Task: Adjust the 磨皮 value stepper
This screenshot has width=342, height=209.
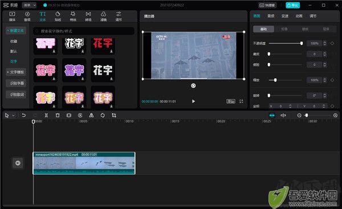Action: [x=325, y=54]
